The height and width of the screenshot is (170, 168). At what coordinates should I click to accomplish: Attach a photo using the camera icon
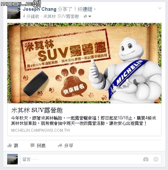[146, 159]
